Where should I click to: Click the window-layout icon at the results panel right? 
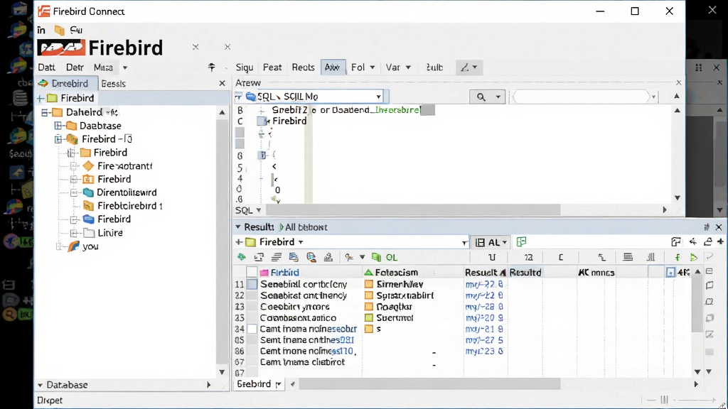pyautogui.click(x=676, y=241)
